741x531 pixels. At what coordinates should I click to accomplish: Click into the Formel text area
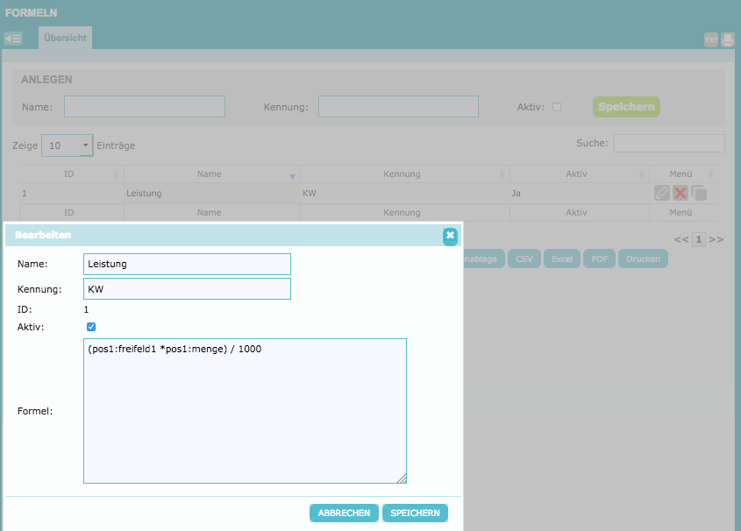[245, 410]
